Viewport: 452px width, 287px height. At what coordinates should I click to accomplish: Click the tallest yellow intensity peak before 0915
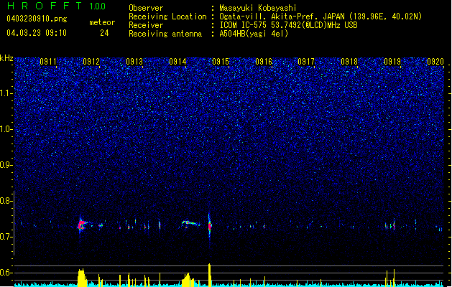click(x=210, y=275)
